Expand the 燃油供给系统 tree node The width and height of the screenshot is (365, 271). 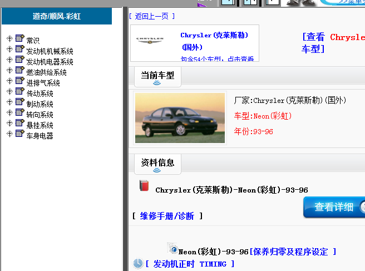tap(9, 70)
